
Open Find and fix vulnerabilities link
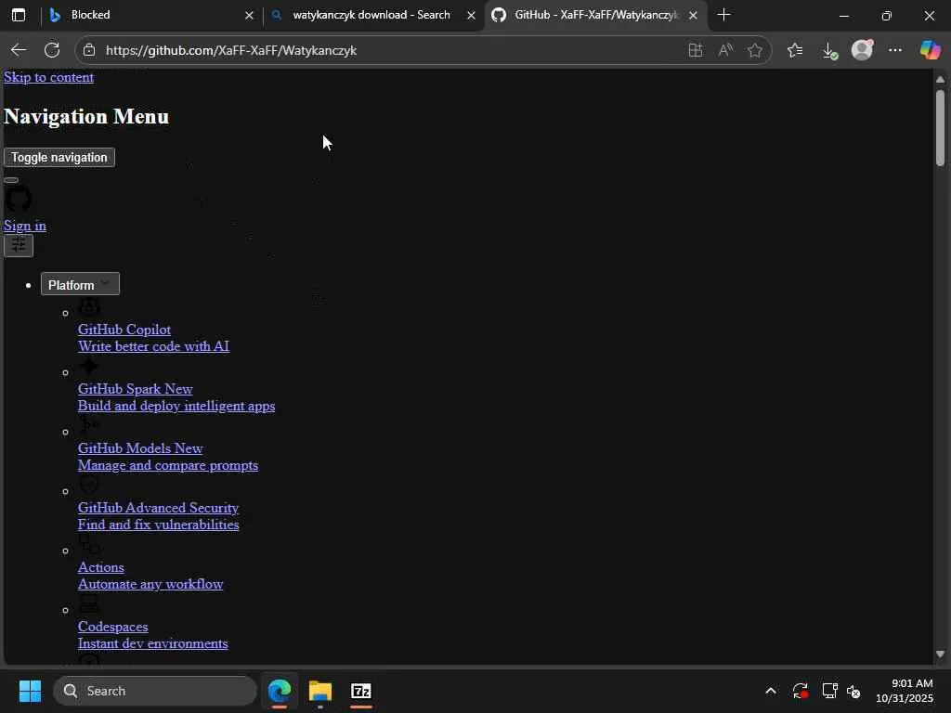158,525
